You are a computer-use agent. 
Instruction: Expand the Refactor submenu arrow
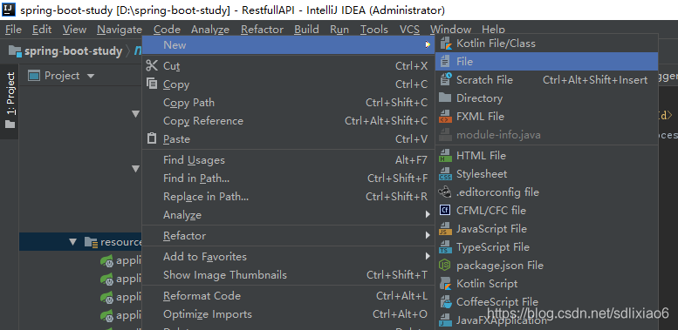(x=428, y=235)
